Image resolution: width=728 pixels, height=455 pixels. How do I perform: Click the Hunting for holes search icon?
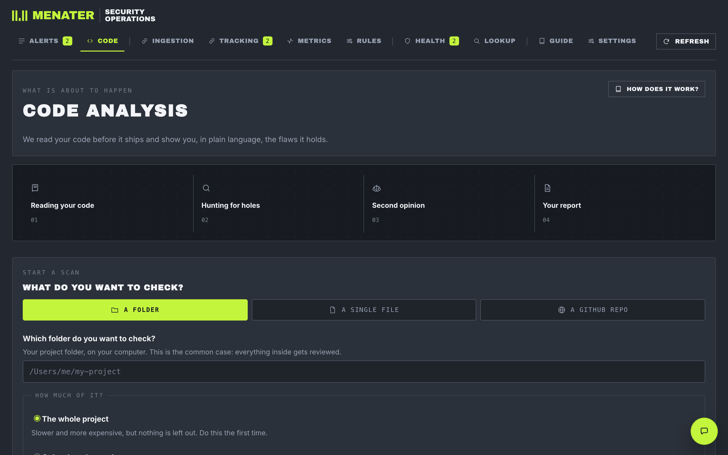click(x=206, y=188)
